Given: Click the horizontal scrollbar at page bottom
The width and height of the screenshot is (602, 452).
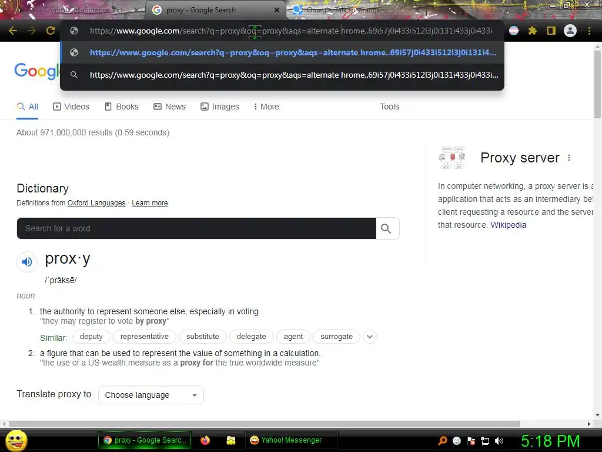Looking at the screenshot, I should (264, 424).
